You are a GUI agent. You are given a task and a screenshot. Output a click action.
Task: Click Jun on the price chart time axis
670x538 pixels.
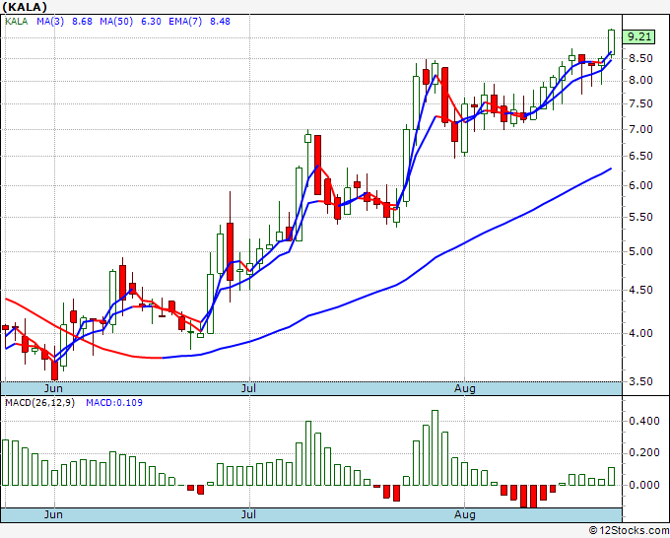coord(53,388)
